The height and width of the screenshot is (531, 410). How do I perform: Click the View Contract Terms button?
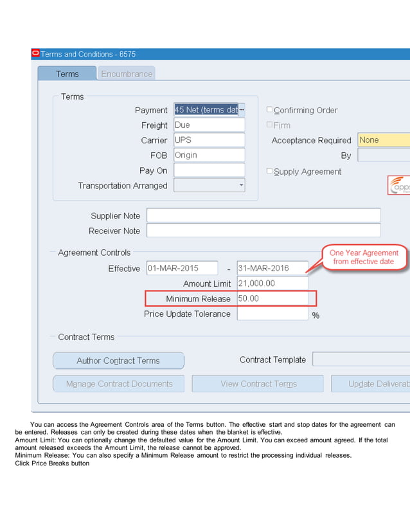[x=258, y=384]
